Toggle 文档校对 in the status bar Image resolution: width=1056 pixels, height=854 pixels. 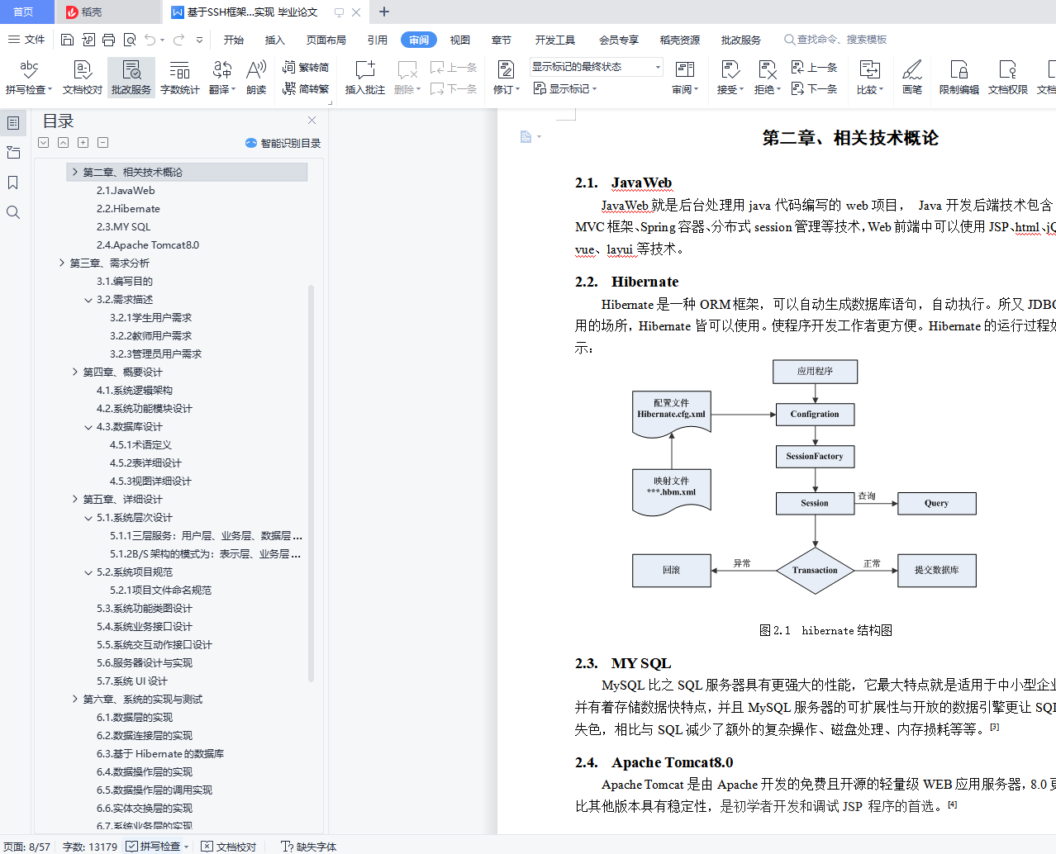(x=229, y=847)
